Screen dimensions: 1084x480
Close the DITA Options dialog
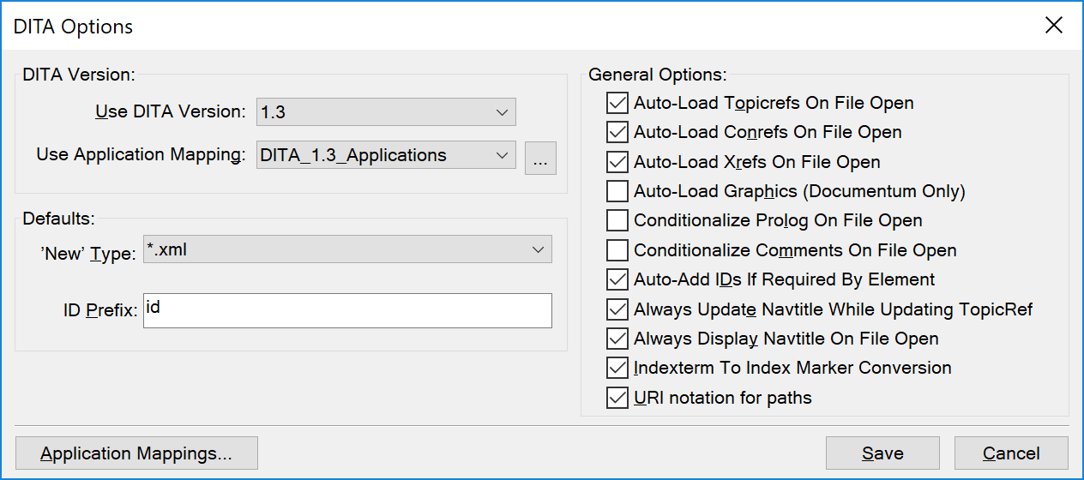pos(1054,26)
